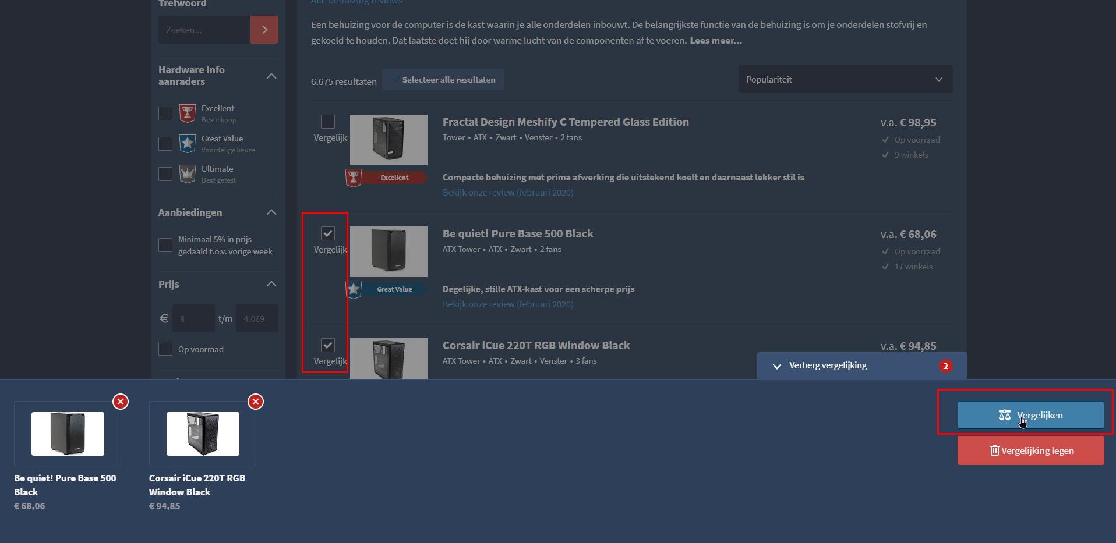Remove Be quiet! Pure Base 500 from comparison

coord(121,402)
